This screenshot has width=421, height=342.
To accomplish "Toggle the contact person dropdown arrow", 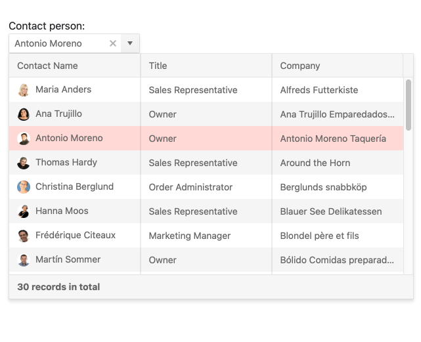I will pyautogui.click(x=130, y=43).
